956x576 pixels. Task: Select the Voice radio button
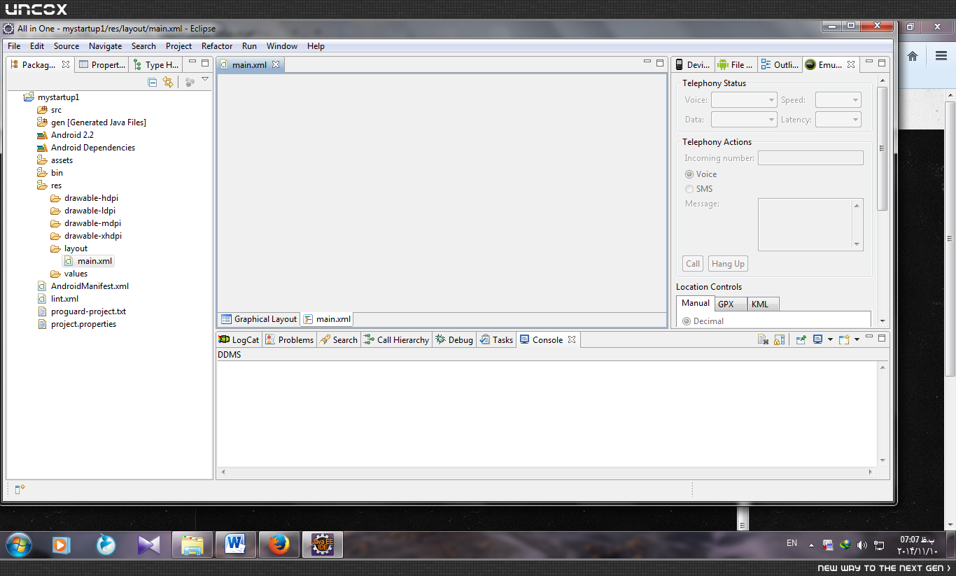pos(689,174)
